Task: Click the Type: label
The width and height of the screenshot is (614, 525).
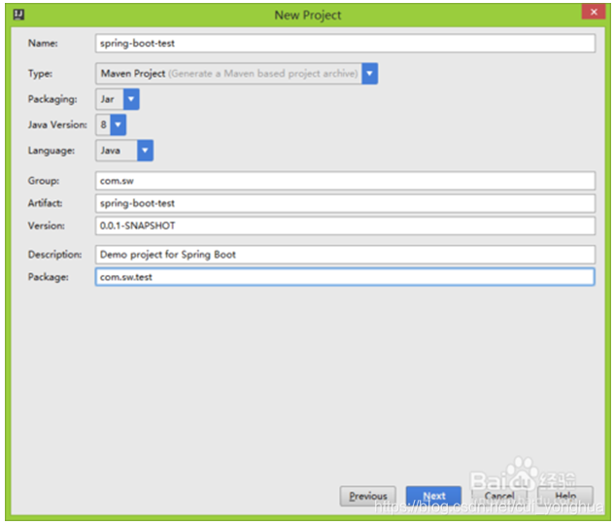Action: pos(40,74)
